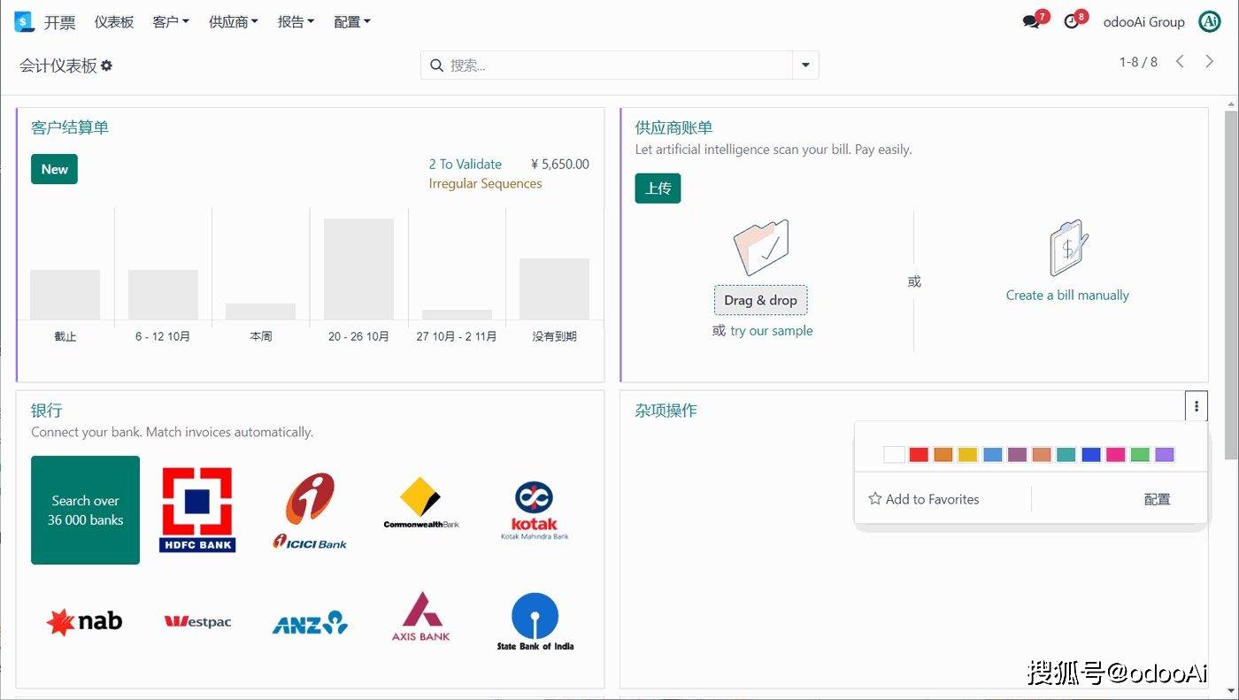Image resolution: width=1239 pixels, height=700 pixels.
Task: Click the 1-8 / 8 pager counter
Action: click(1138, 62)
